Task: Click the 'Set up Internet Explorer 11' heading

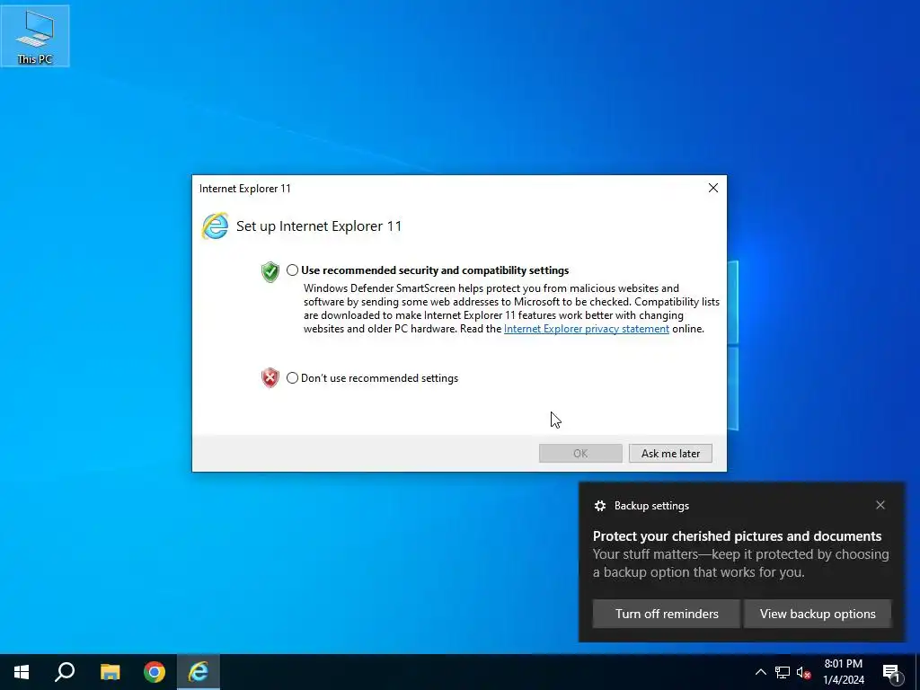Action: (x=319, y=226)
